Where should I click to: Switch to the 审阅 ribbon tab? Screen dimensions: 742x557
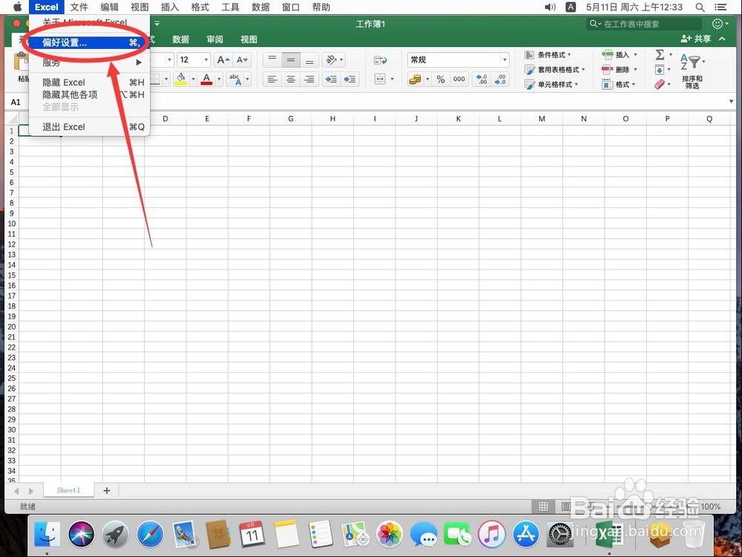215,39
